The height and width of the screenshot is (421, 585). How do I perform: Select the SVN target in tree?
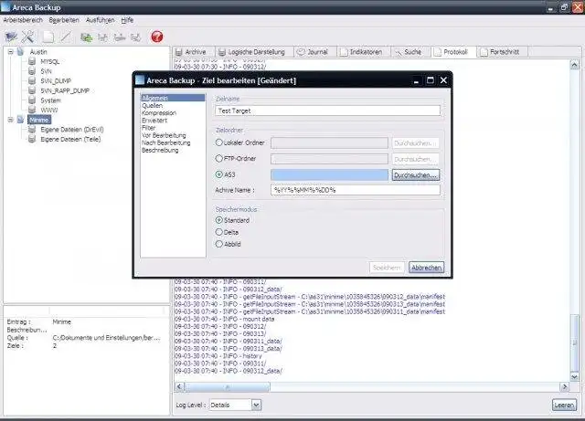[47, 71]
